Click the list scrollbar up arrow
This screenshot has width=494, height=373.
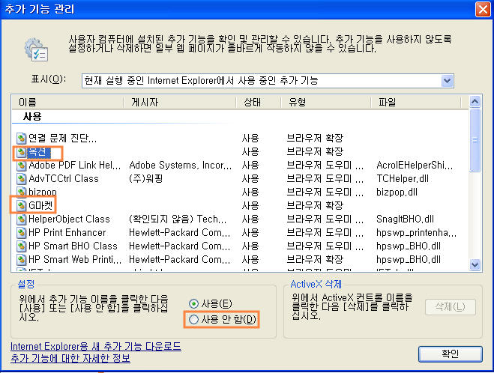(475, 102)
